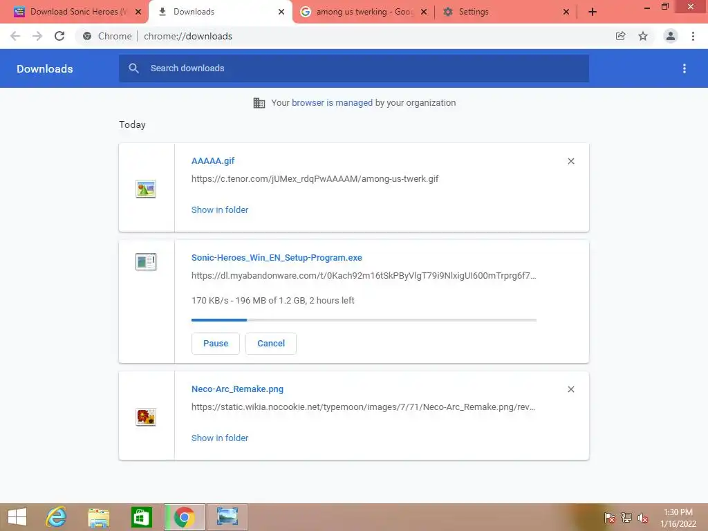Go back using the browser back arrow
Viewport: 708px width, 531px height.
coord(15,36)
